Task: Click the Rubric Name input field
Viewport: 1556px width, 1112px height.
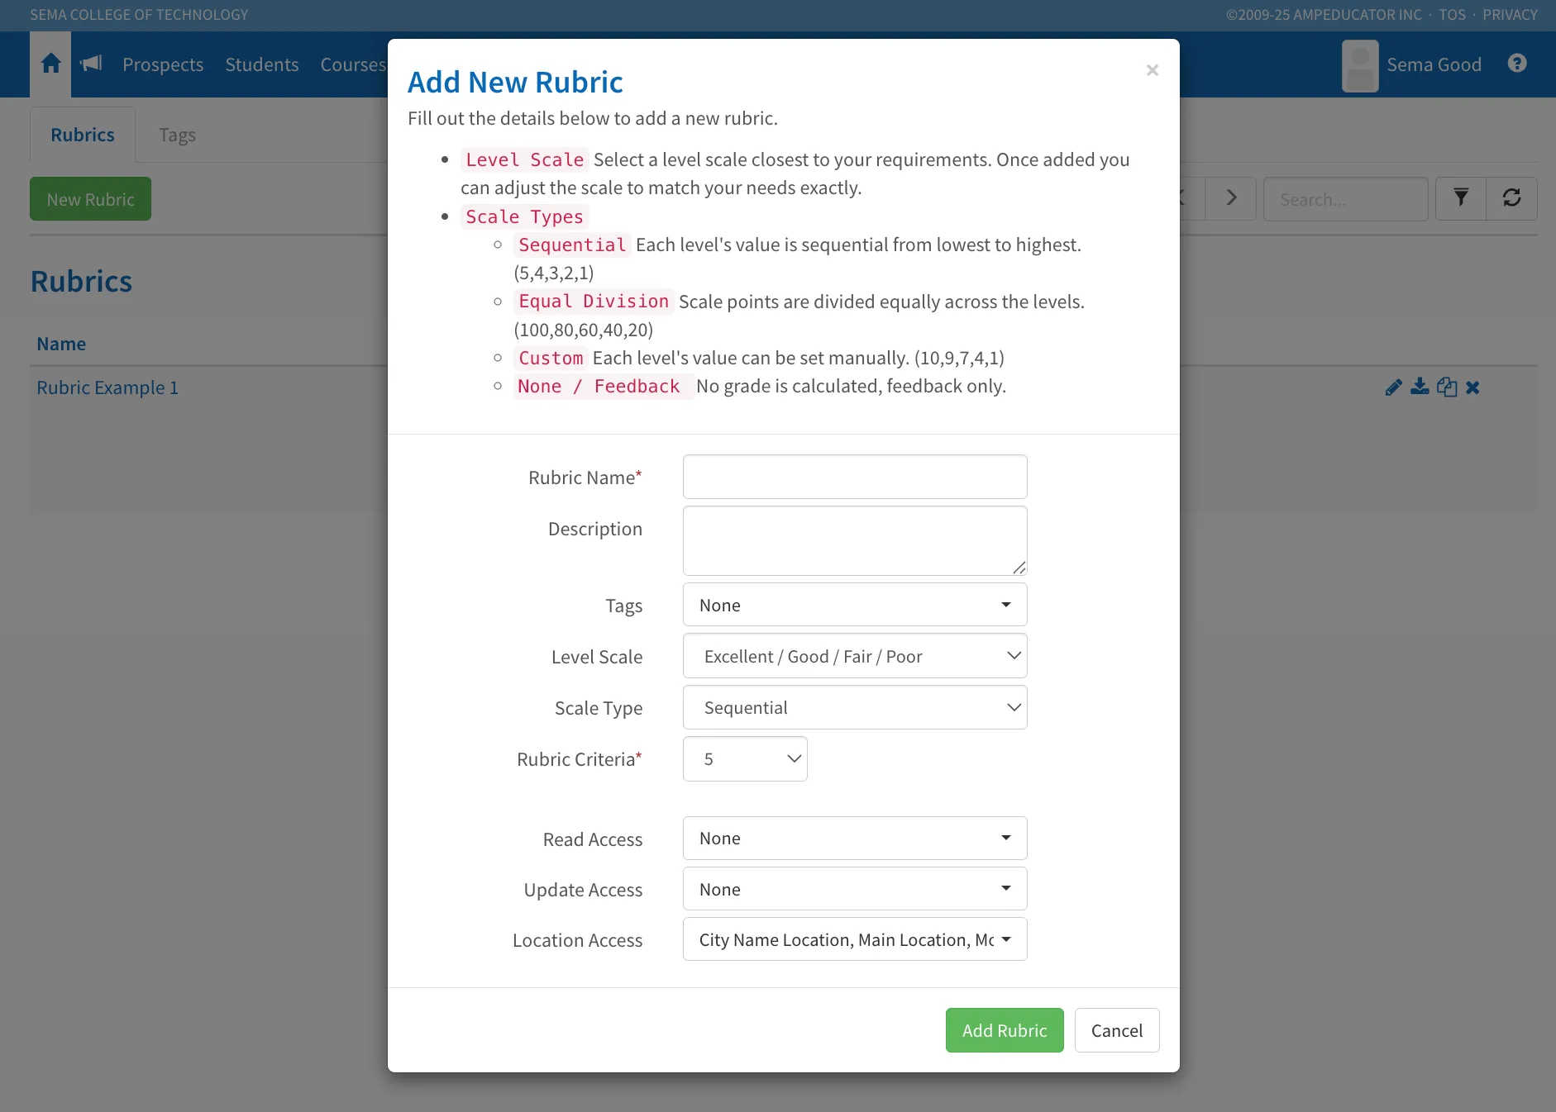Action: point(855,477)
